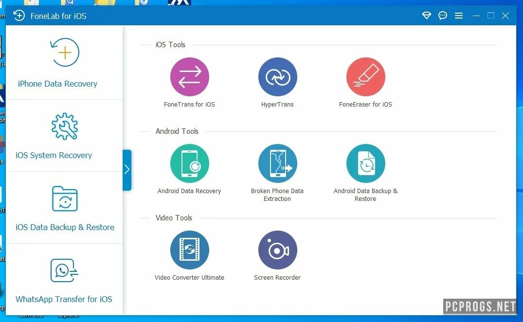Image resolution: width=523 pixels, height=322 pixels.
Task: Open Broken Phone Data Extraction icon
Action: click(x=277, y=163)
